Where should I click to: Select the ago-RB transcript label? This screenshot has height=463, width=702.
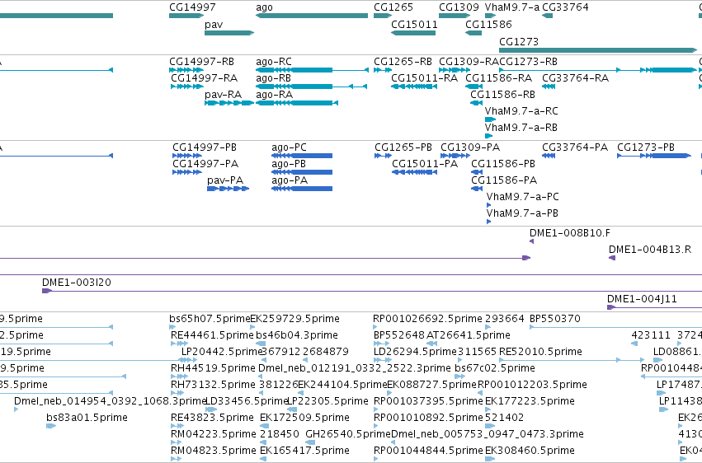pos(273,77)
